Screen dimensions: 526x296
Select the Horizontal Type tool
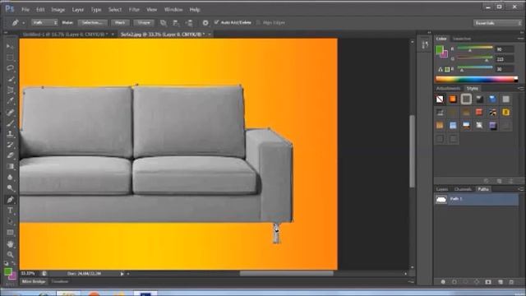coord(10,210)
